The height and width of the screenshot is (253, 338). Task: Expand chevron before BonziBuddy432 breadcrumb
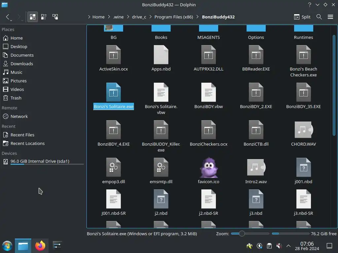(x=197, y=17)
